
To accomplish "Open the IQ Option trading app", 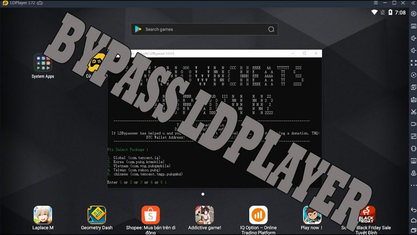I will click(x=258, y=220).
